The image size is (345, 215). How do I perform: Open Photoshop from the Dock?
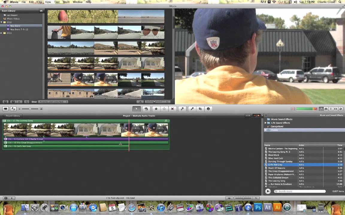[x=258, y=207]
